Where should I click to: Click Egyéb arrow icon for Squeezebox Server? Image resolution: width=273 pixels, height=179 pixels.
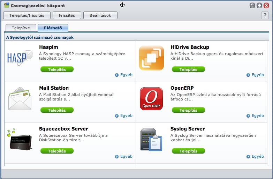(117, 157)
